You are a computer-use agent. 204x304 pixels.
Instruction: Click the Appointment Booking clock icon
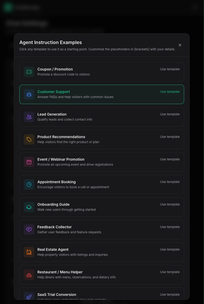coord(29,184)
